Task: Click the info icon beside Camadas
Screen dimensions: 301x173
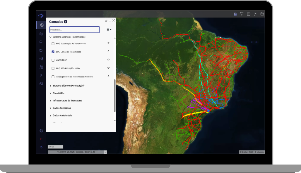Action: pos(66,21)
